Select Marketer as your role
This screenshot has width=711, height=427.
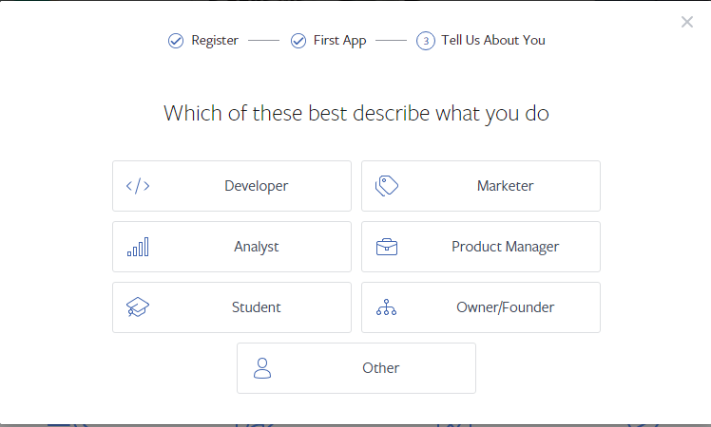click(x=481, y=186)
